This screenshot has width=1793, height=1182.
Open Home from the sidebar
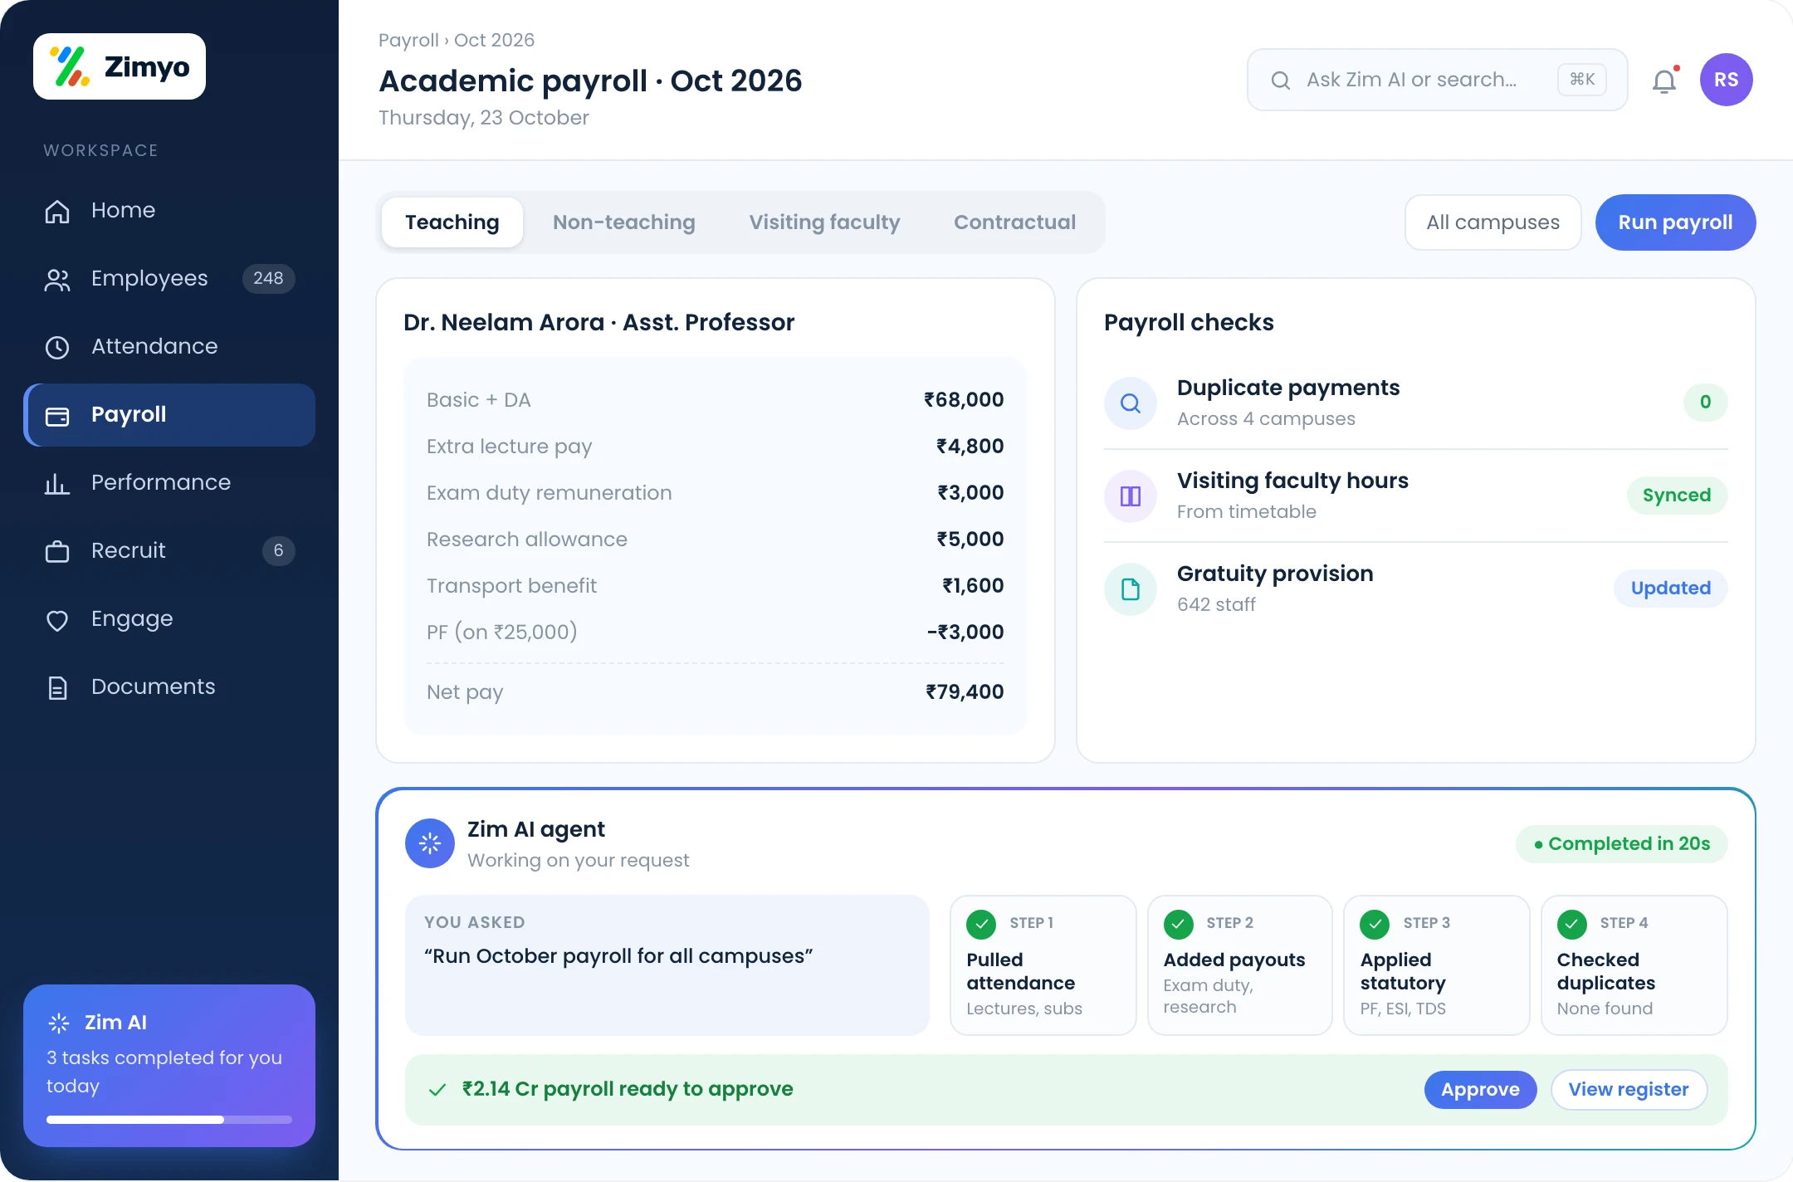(x=169, y=210)
